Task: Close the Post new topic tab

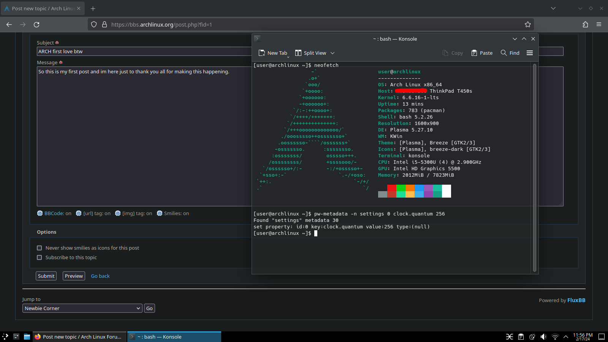Action: click(79, 8)
